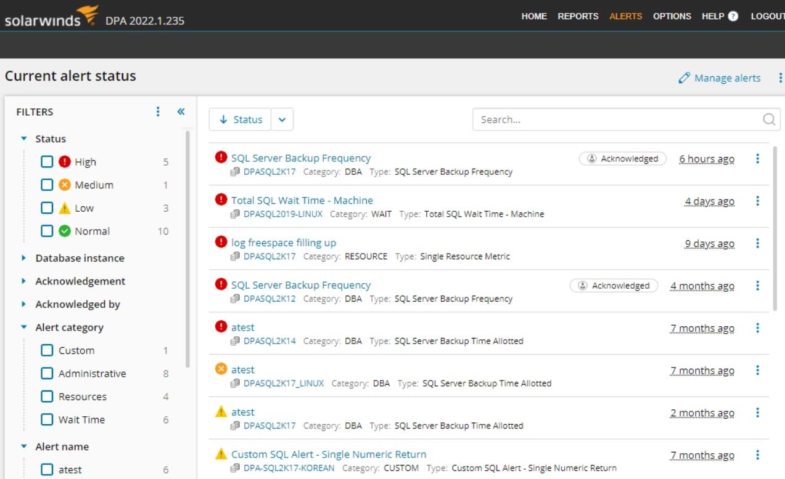The image size is (785, 479).
Task: Open page options kebab menu beside Manage alerts
Action: (781, 78)
